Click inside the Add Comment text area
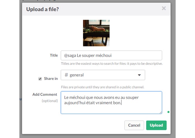Viewport: 195px width, 138px height. (x=111, y=103)
